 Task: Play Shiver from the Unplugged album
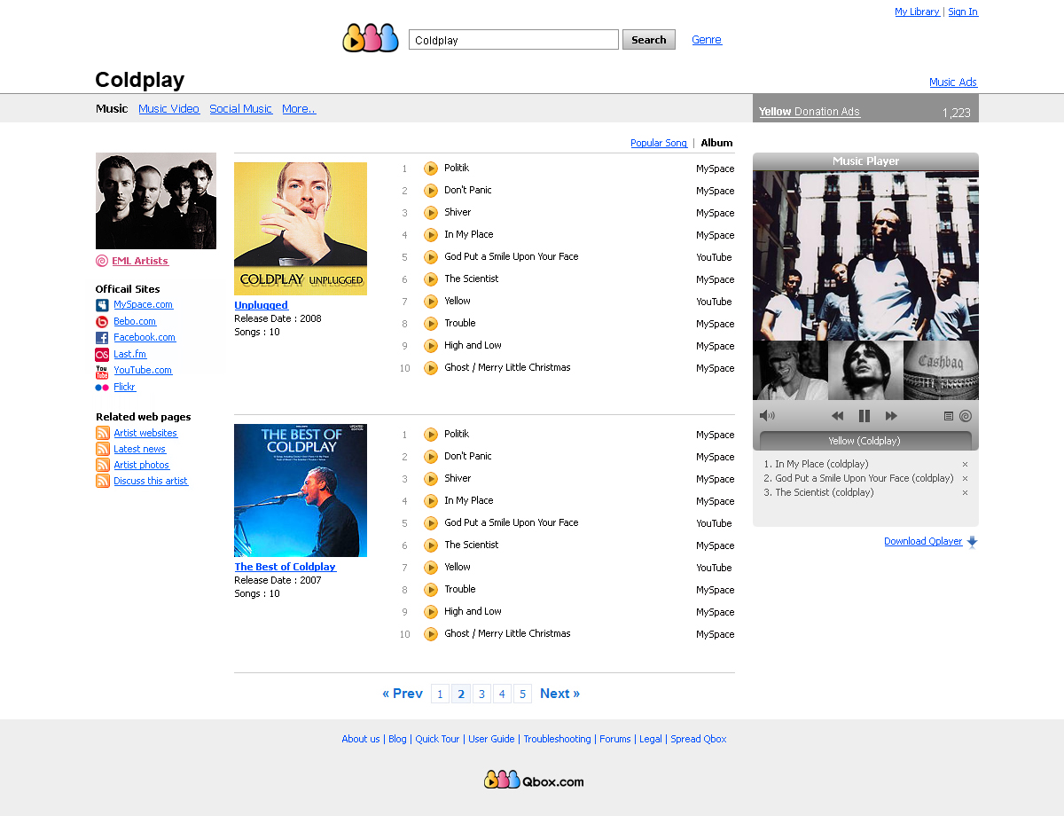click(x=431, y=213)
